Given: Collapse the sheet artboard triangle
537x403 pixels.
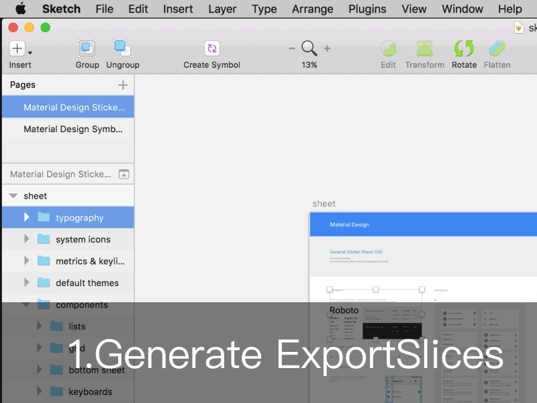Looking at the screenshot, I should pos(13,195).
